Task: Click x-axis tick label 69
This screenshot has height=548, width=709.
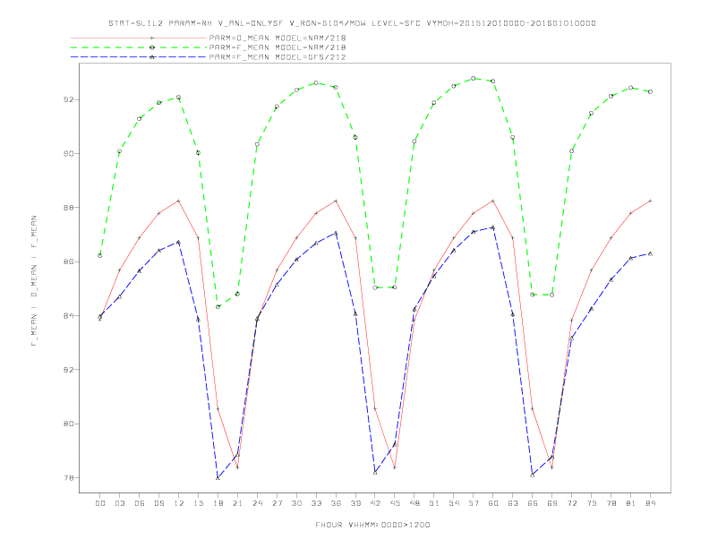Action: tap(552, 503)
